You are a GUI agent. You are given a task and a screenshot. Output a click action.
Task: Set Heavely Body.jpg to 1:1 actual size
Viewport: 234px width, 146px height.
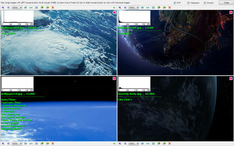(x=148, y=144)
